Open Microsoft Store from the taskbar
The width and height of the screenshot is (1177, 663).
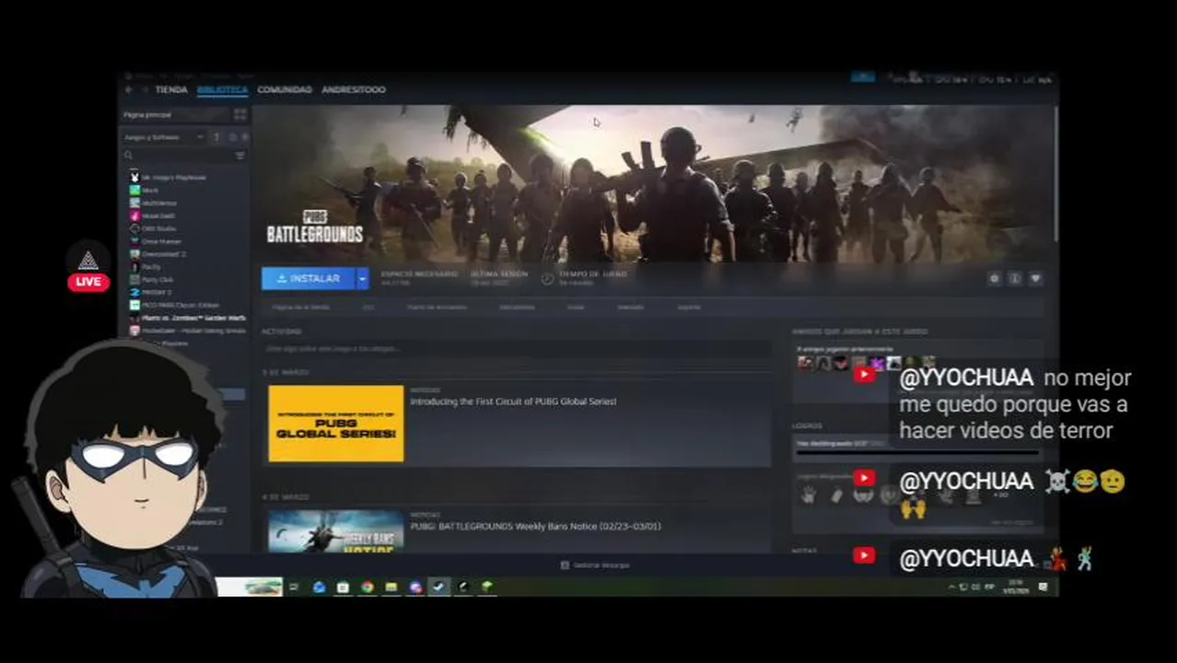pos(343,587)
